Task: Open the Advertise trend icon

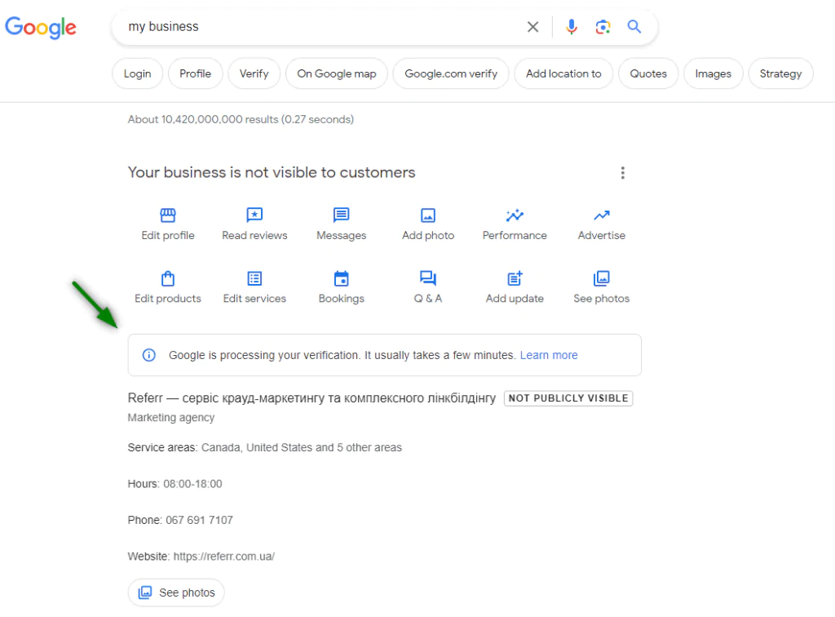Action: pos(602,215)
